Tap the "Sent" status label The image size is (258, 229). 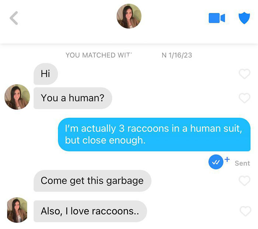[x=242, y=163]
